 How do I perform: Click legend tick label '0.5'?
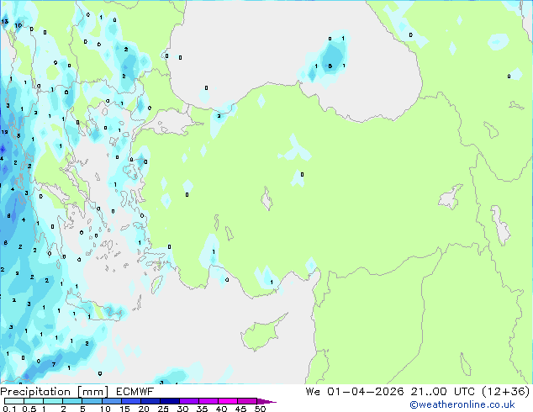29,409
